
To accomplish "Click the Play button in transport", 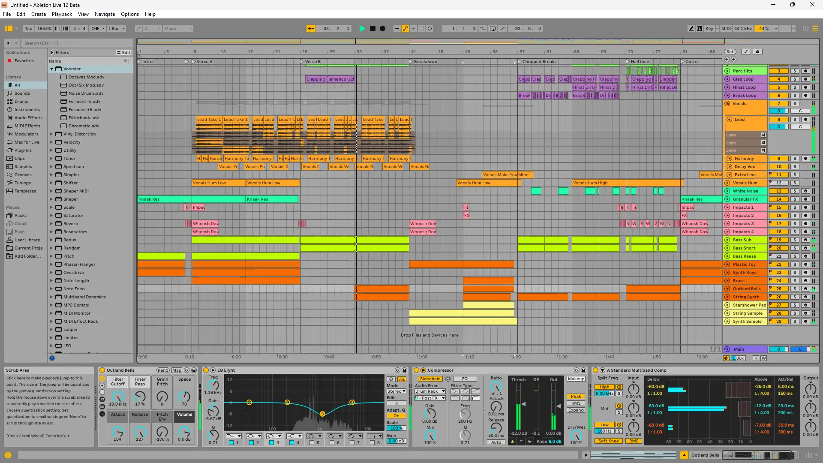I will click(x=362, y=29).
